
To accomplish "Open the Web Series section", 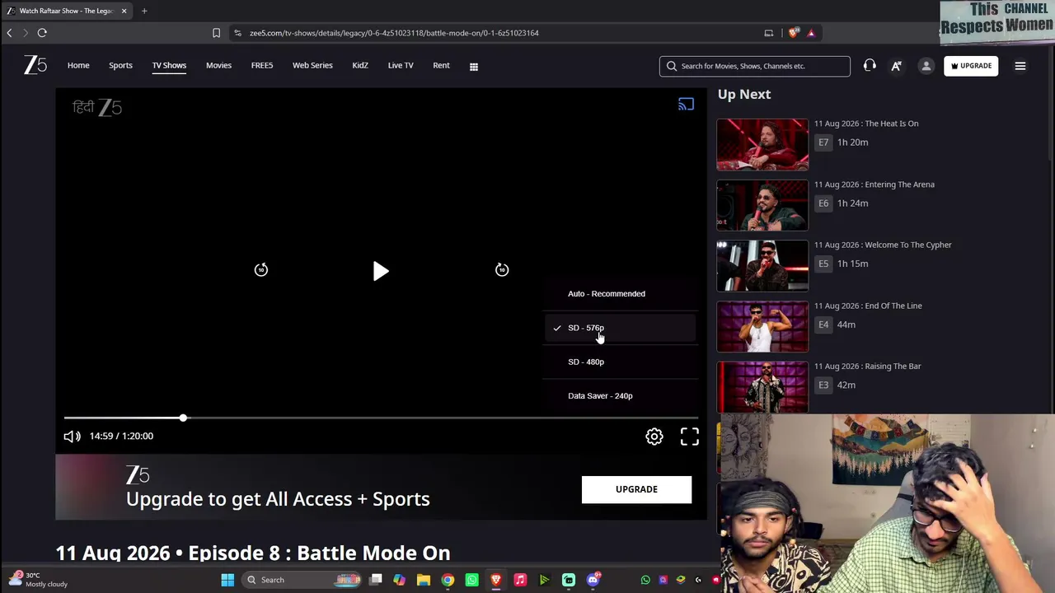I will coord(312,66).
